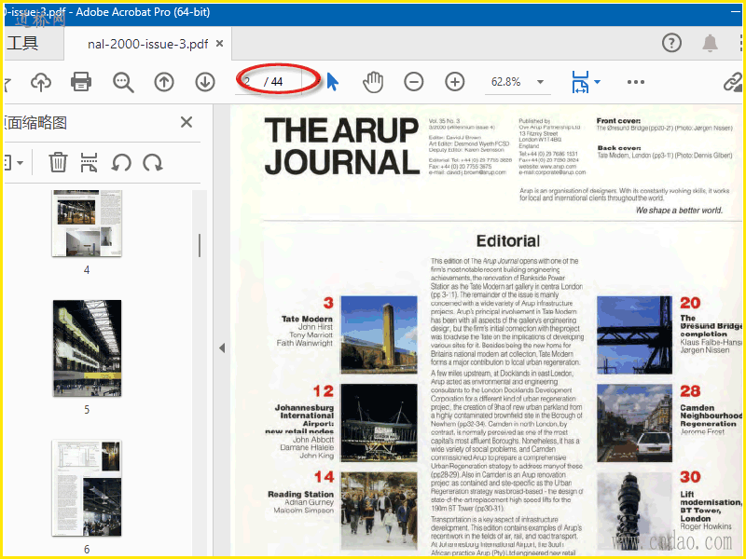Go to next page with down arrow
The height and width of the screenshot is (559, 746).
205,82
